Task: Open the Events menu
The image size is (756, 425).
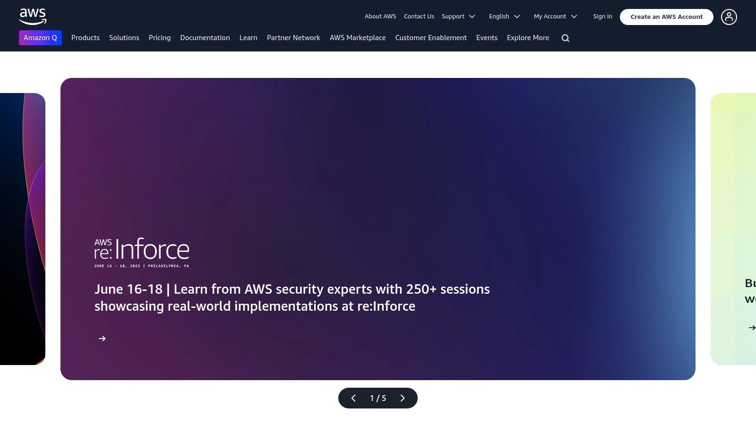Action: point(487,38)
